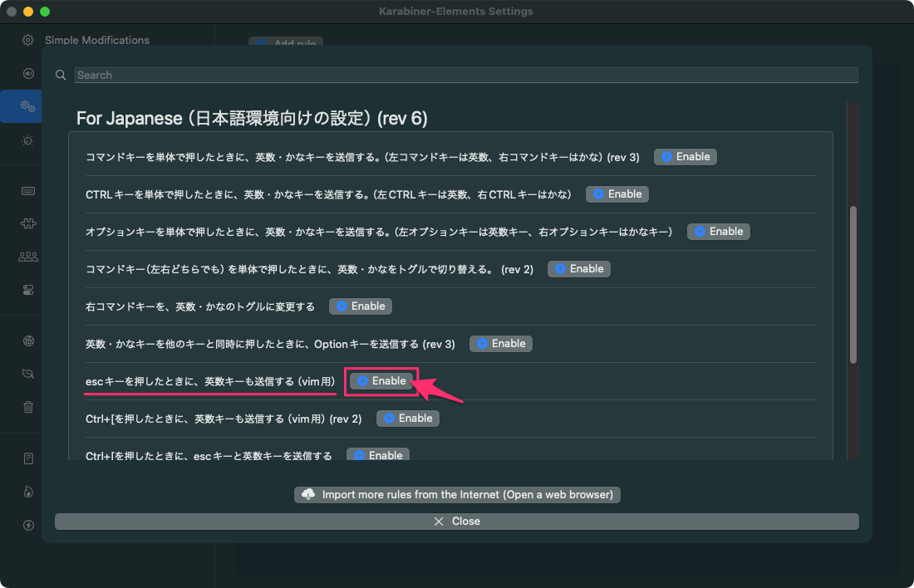Select the Simple Modifications sidebar label
The image size is (914, 588).
tap(96, 40)
